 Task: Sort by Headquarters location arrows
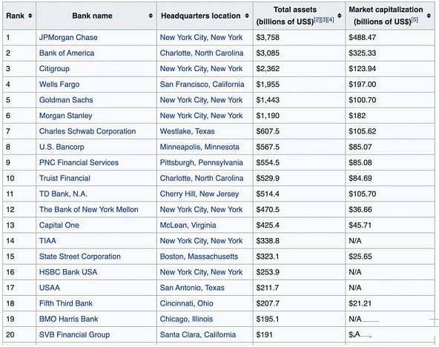(247, 16)
